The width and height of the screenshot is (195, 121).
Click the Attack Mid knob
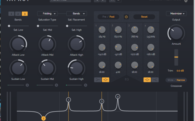point(47,44)
